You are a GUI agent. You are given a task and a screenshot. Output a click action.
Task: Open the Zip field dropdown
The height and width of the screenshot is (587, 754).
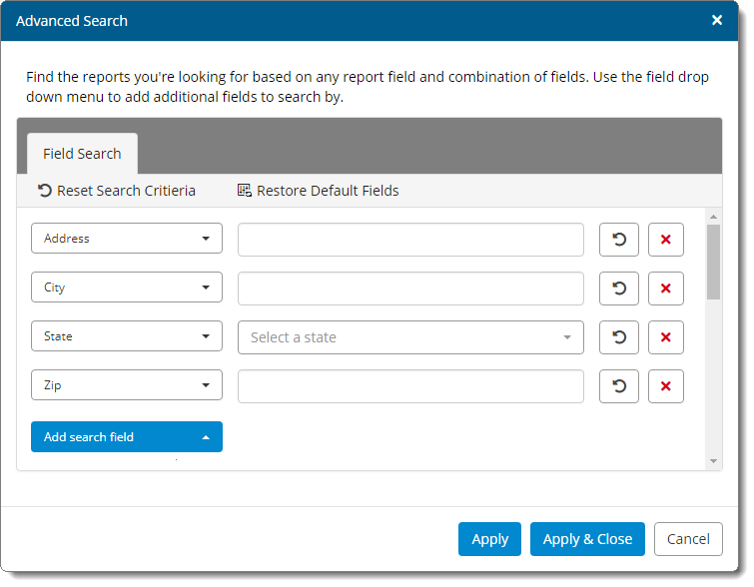pos(127,385)
